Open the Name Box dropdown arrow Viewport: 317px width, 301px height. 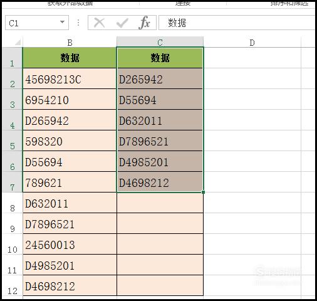[62, 22]
